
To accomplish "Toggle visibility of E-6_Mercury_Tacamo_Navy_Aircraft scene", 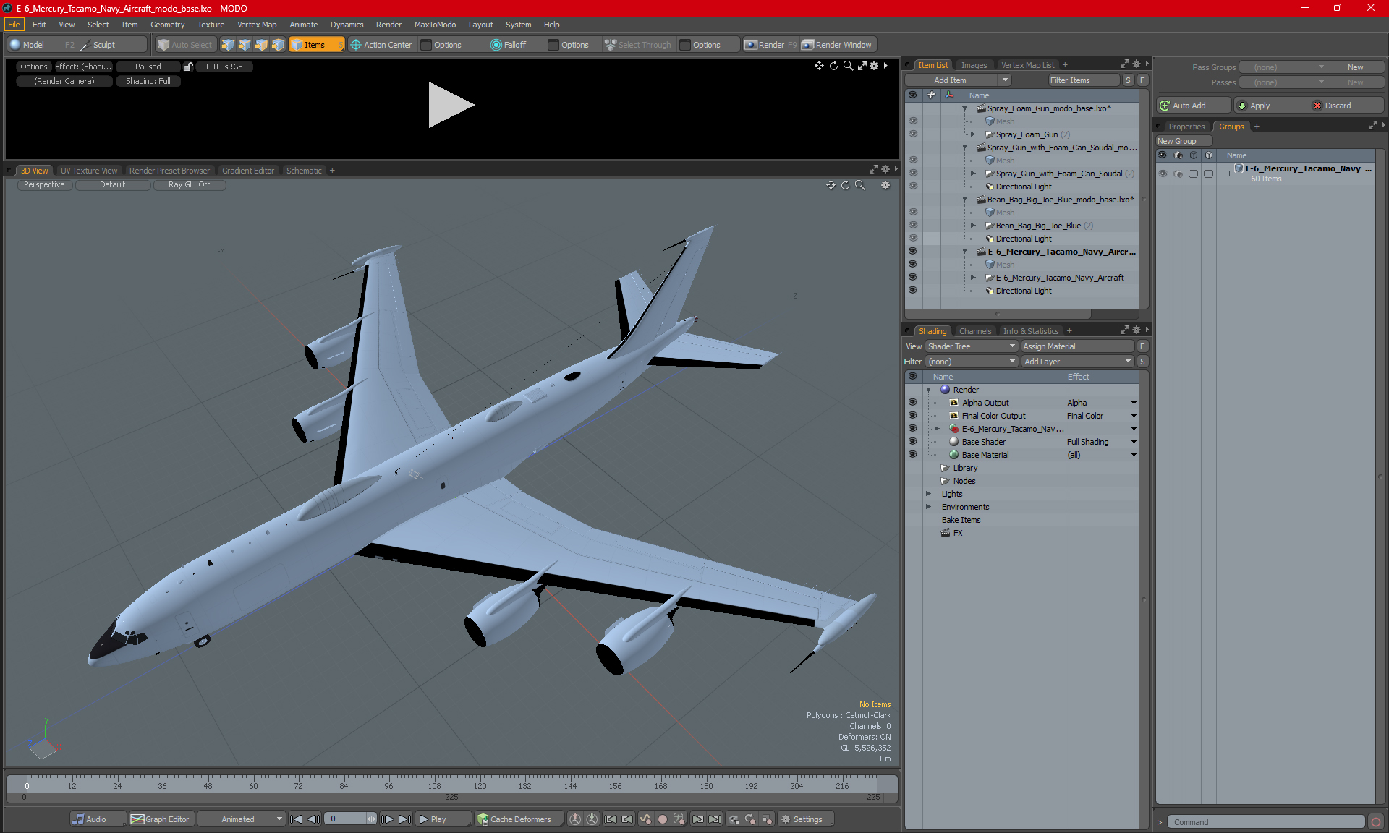I will click(x=913, y=252).
